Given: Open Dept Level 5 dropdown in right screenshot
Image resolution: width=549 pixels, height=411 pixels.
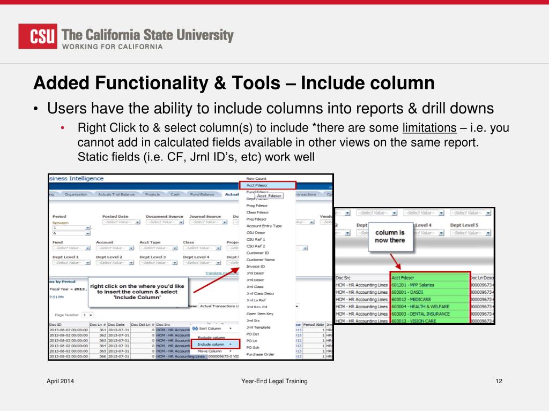Looking at the screenshot, I should tap(471, 233).
